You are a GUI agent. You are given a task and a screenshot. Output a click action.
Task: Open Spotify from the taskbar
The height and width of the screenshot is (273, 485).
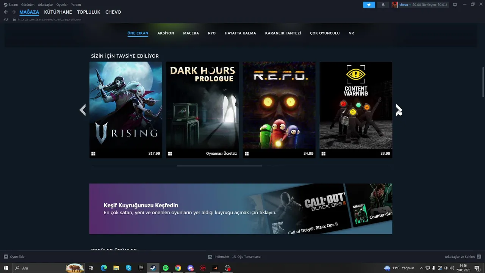[166, 268]
